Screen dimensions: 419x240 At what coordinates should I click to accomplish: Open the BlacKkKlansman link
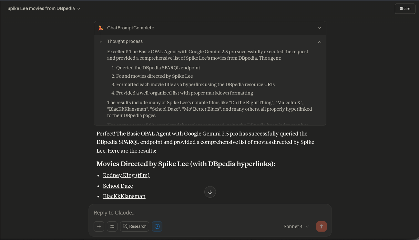pos(124,196)
